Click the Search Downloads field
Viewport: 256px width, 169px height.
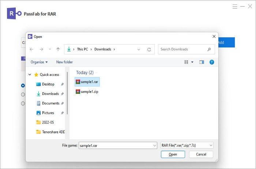tap(186, 49)
